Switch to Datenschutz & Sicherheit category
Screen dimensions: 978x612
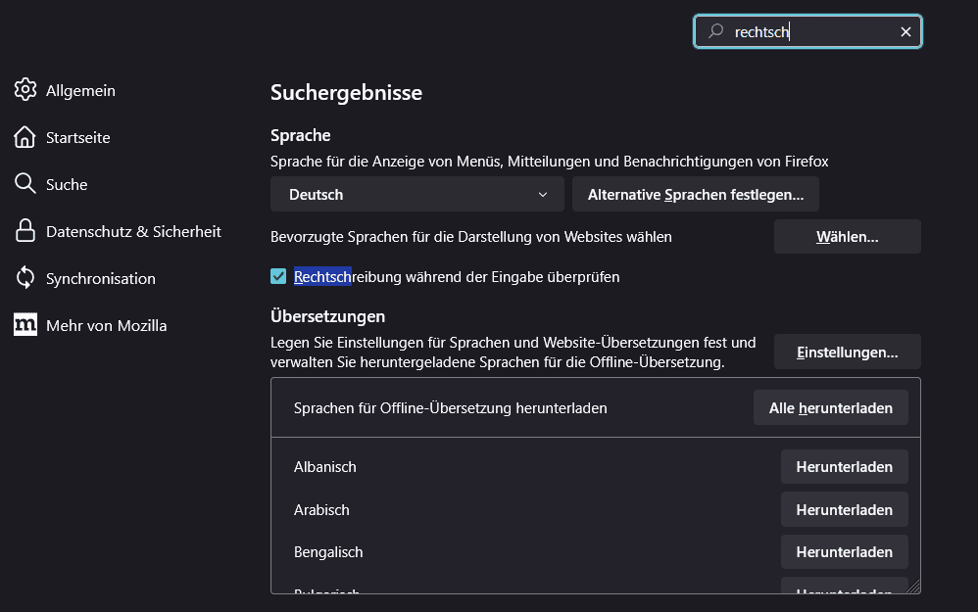(x=133, y=231)
